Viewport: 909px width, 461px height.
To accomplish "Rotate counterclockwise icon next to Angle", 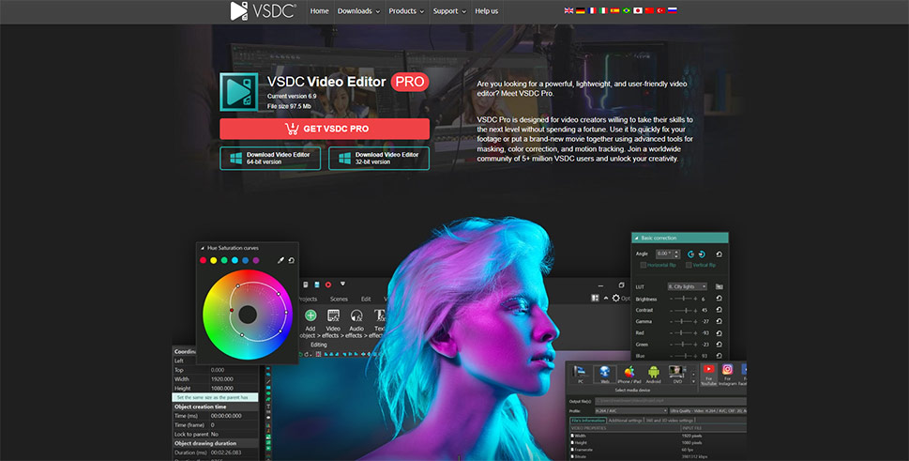I will tap(690, 254).
